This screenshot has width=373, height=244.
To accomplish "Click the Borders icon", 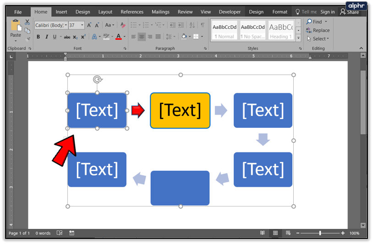I will [196, 37].
